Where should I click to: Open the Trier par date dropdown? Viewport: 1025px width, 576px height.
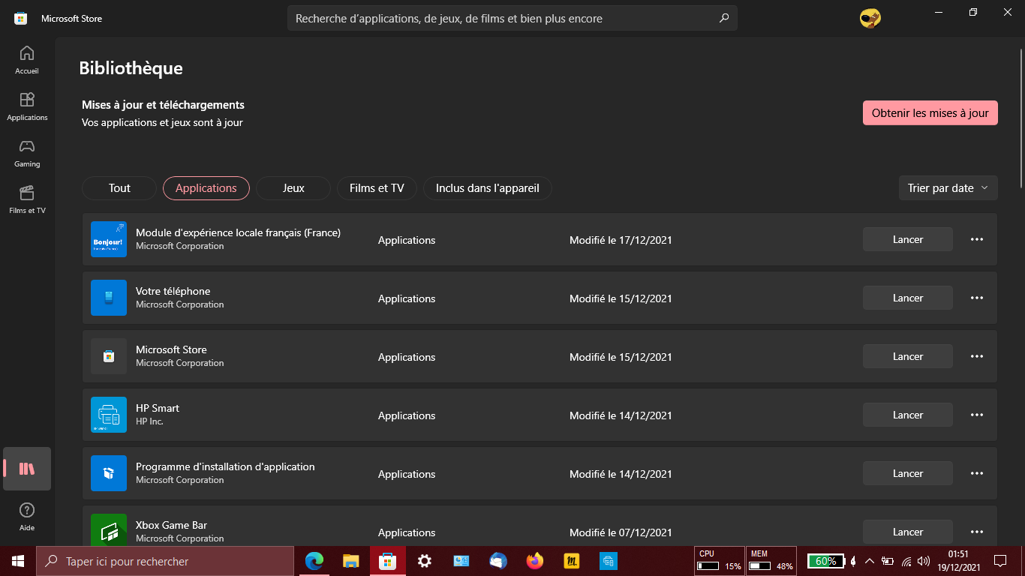click(x=948, y=188)
